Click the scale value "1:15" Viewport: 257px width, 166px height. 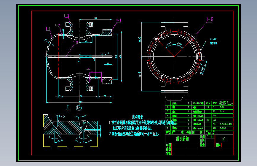(210, 136)
